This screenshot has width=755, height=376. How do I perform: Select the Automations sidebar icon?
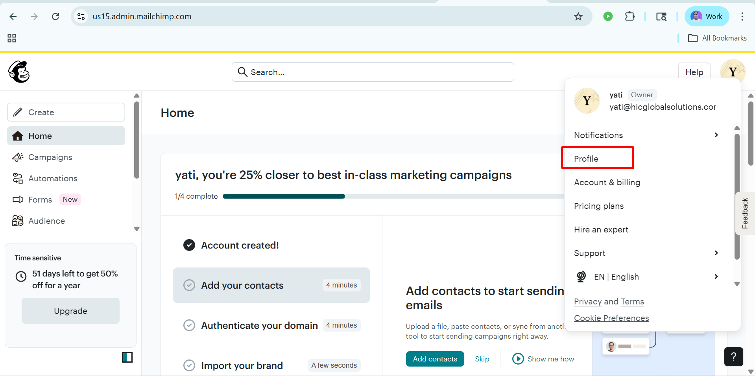pos(18,178)
